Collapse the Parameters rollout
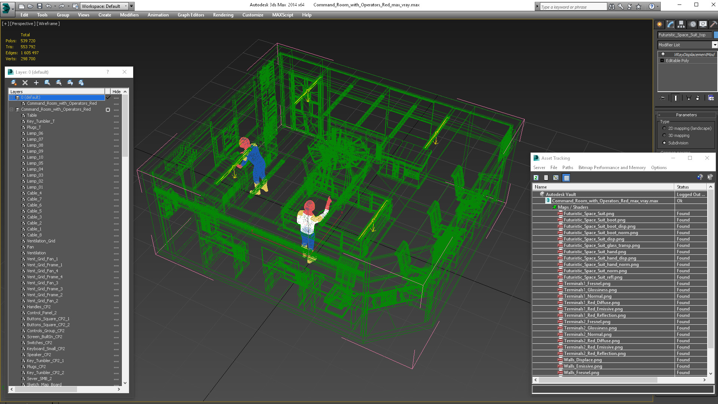Viewport: 718px width, 404px height. tap(687, 115)
